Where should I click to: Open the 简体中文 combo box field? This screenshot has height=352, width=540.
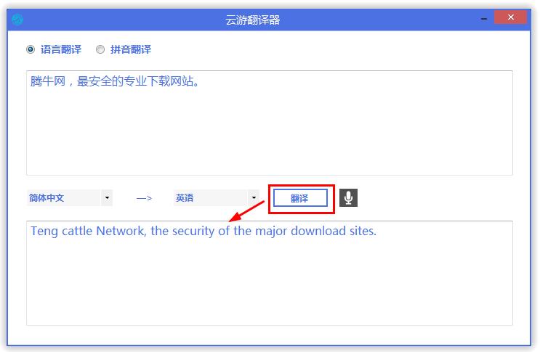(70, 197)
